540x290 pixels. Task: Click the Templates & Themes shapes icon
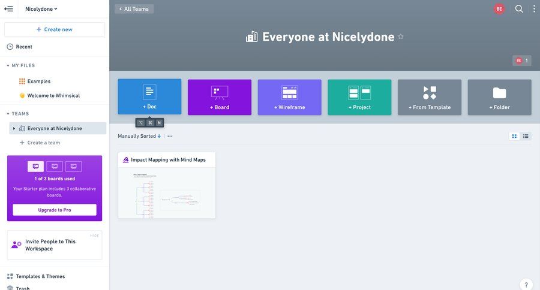10,276
